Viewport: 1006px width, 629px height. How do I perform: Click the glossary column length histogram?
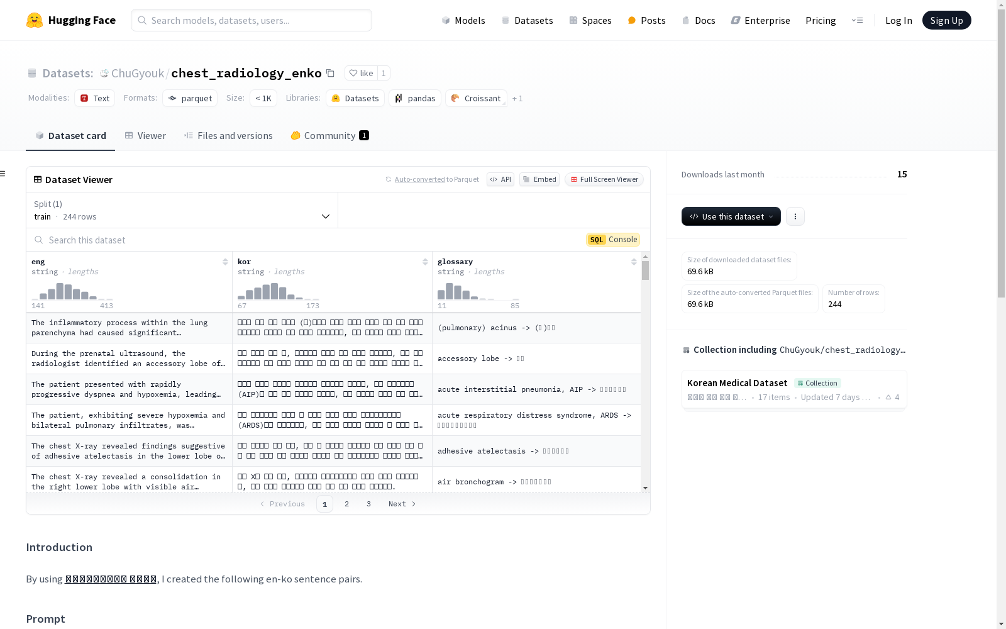click(x=478, y=291)
